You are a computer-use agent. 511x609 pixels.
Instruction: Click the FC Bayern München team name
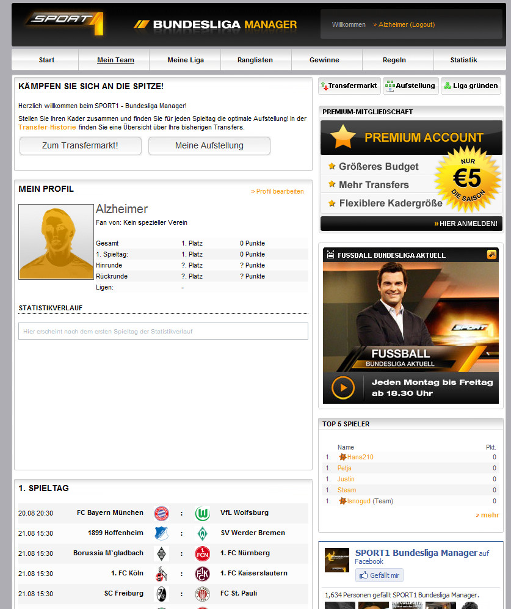pos(110,512)
